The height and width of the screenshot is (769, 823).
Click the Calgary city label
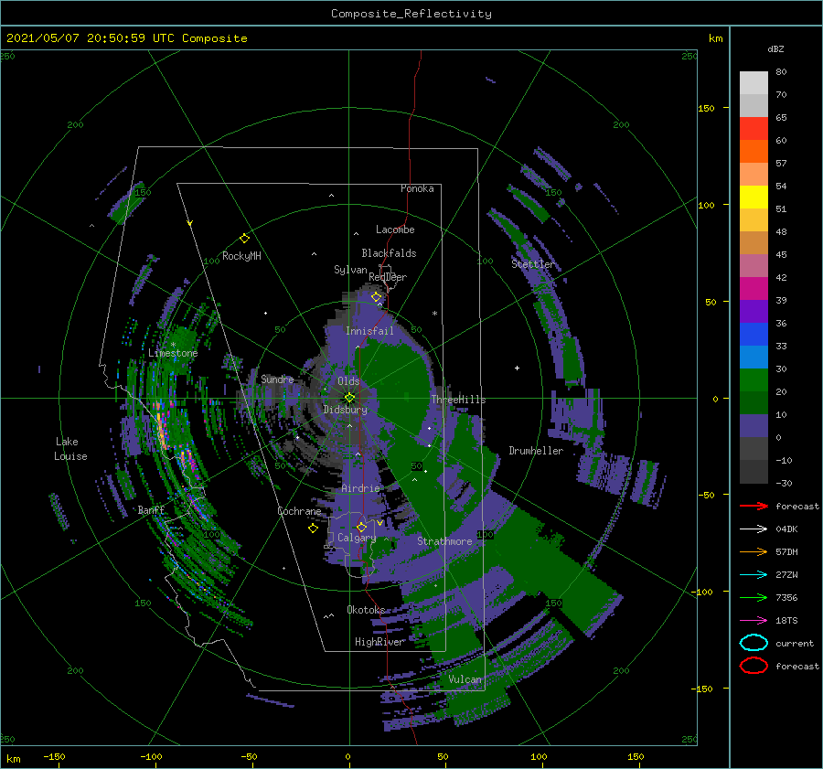[357, 538]
